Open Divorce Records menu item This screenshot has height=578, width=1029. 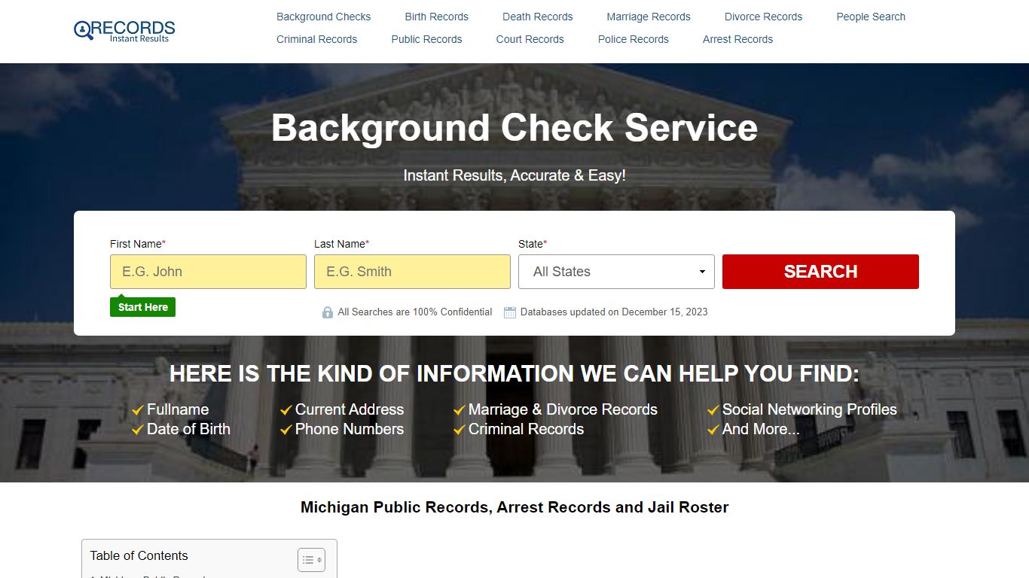point(763,17)
